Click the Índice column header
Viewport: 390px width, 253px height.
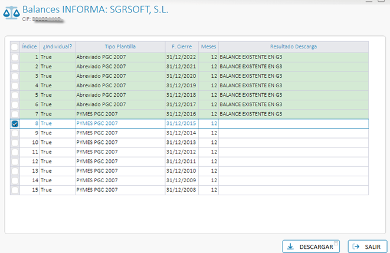[30, 47]
